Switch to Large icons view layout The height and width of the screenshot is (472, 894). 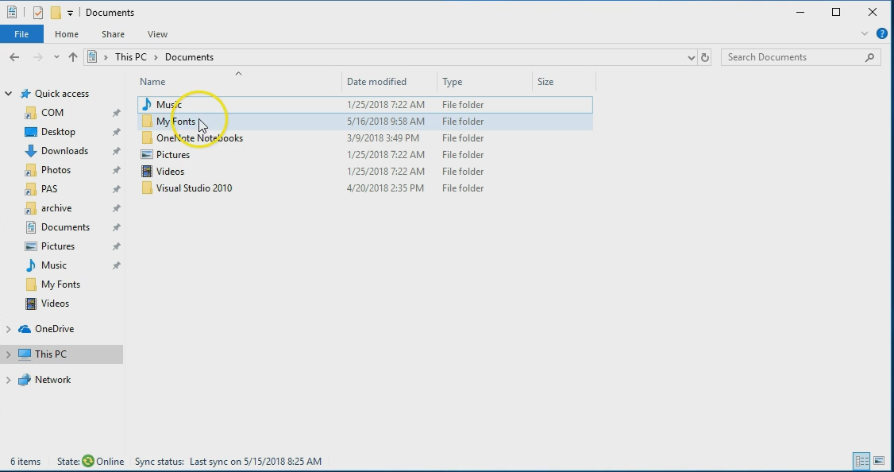[879, 461]
